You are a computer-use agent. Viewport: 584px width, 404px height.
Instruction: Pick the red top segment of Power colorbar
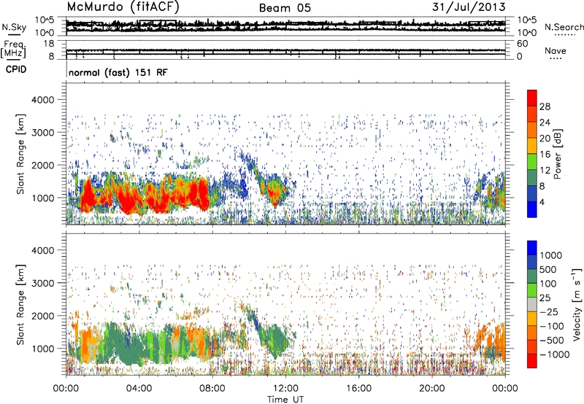pyautogui.click(x=532, y=98)
